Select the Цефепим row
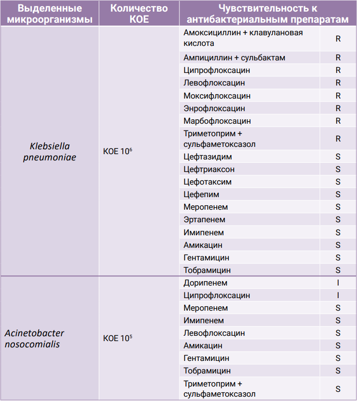Viewport: 357px width, 401px height. pos(201,195)
